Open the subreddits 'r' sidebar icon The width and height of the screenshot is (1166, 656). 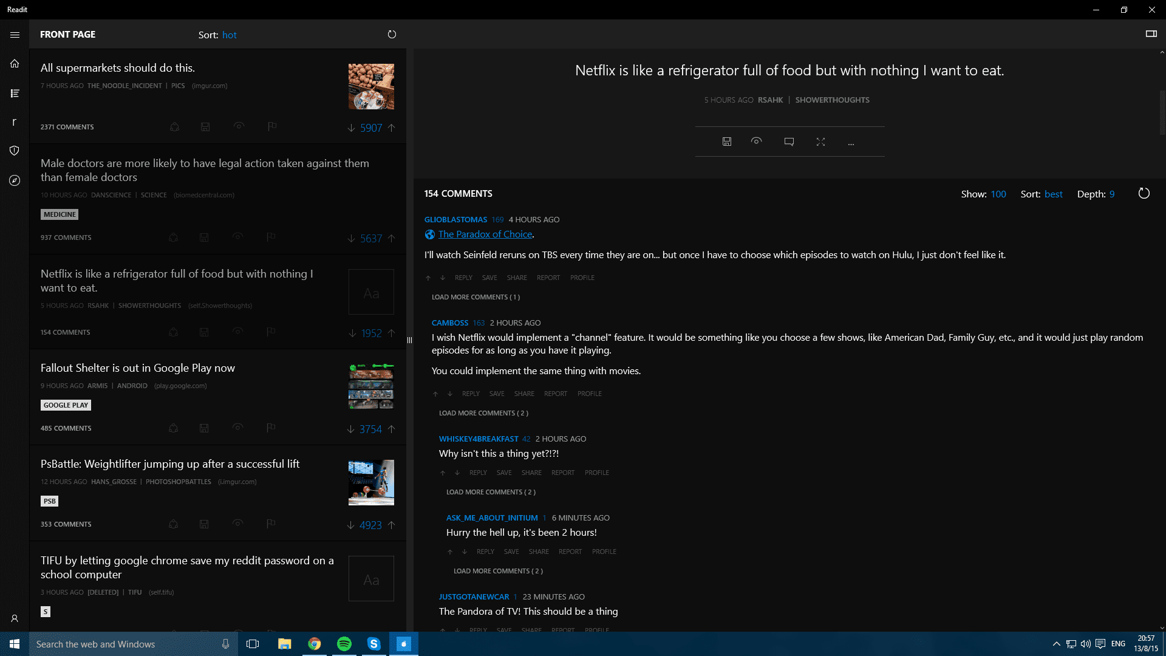[x=15, y=122]
